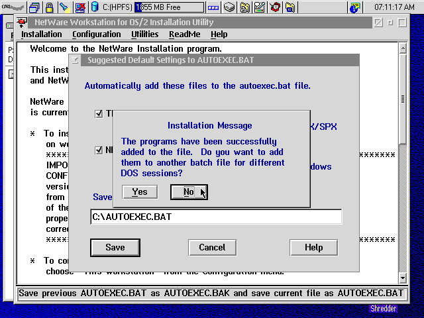
Task: Open the drives icon in WarpCenter tray
Action: tap(229, 7)
